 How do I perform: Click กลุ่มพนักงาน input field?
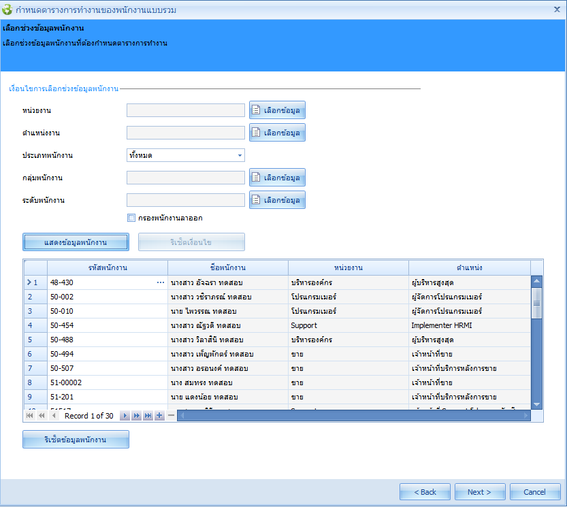pos(186,178)
